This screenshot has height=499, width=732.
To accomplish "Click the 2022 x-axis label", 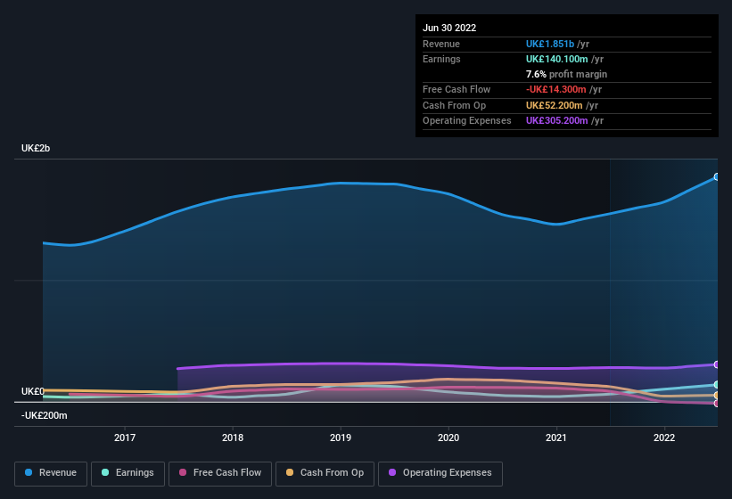I will pyautogui.click(x=664, y=438).
